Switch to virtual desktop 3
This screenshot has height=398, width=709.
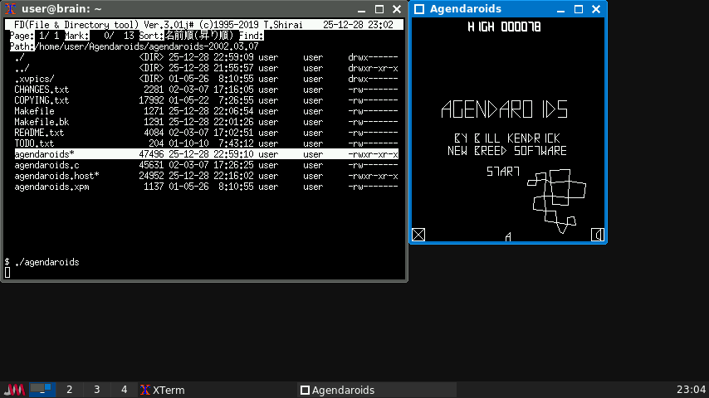[97, 390]
